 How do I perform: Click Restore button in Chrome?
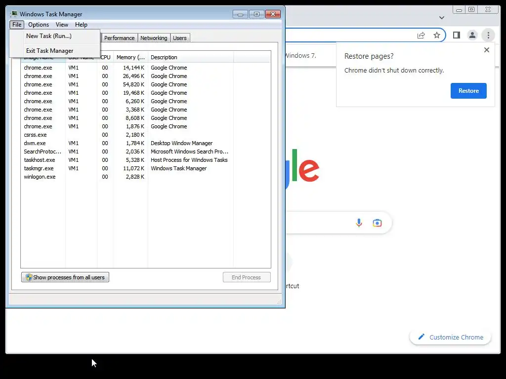tap(468, 91)
